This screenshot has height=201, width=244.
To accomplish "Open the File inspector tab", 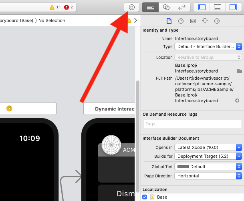I will (169, 21).
